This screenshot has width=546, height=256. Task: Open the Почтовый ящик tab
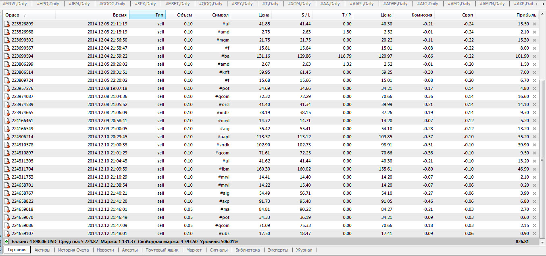pyautogui.click(x=162, y=250)
